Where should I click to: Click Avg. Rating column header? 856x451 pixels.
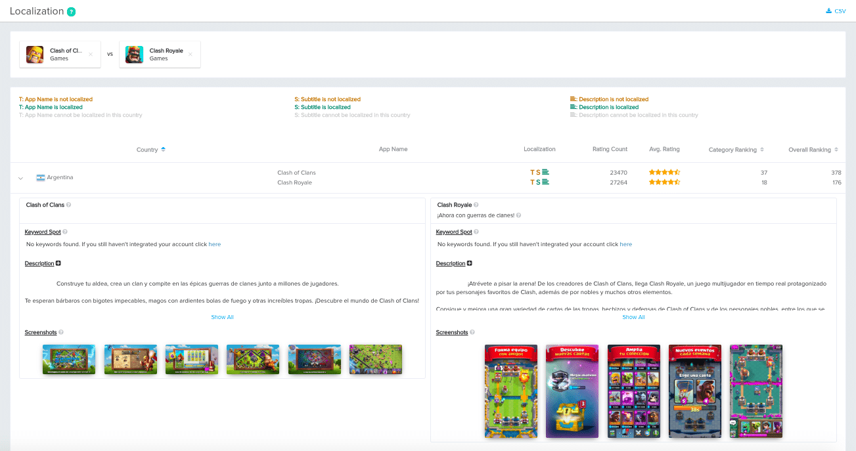[x=664, y=149]
